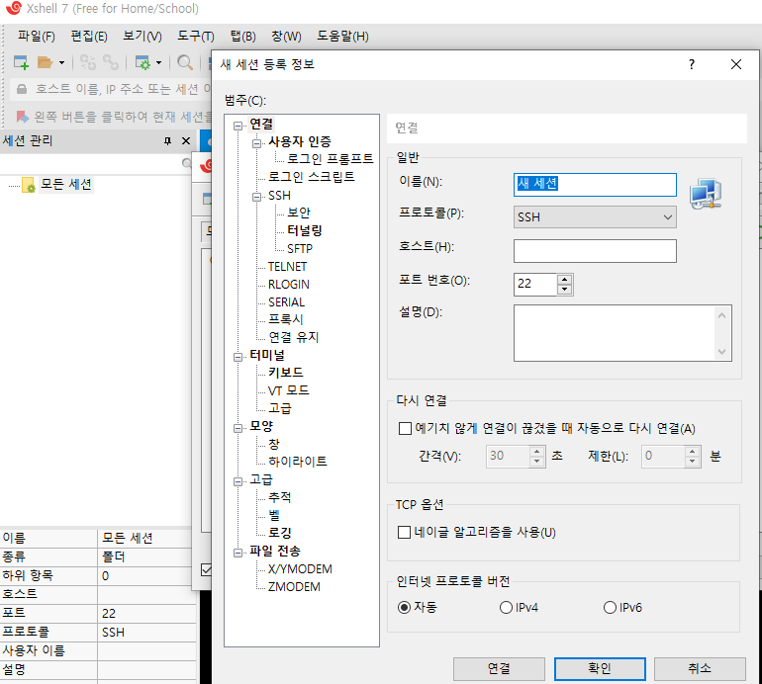
Task: Click the 이름(N) session name field
Action: [595, 185]
